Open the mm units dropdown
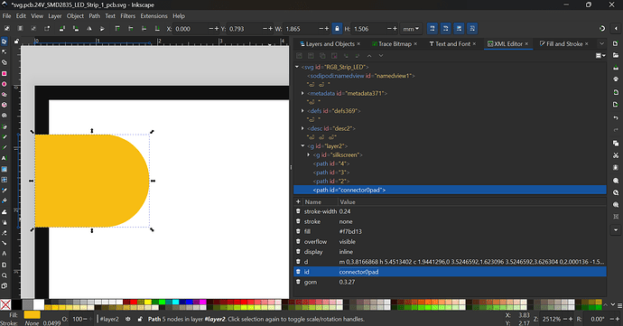This screenshot has height=326, width=623. pos(411,29)
